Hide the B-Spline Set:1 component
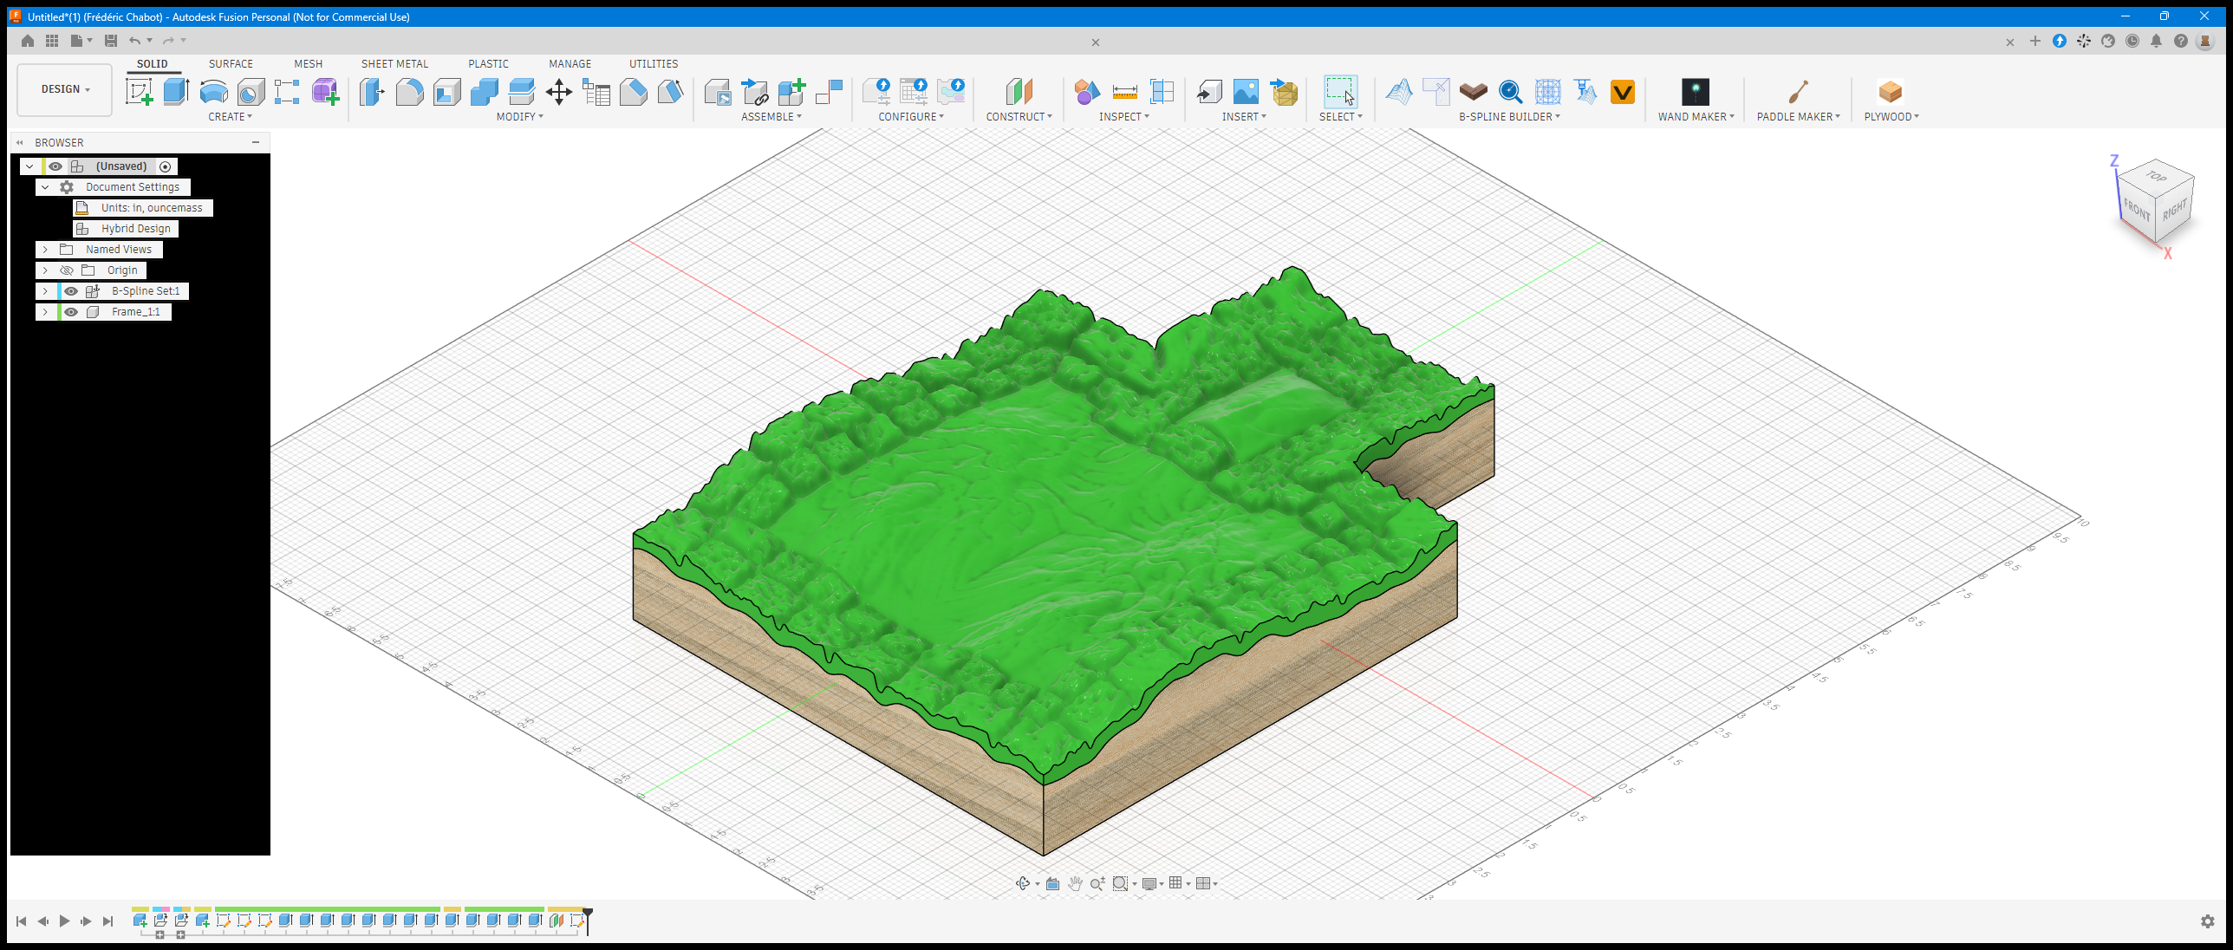2233x950 pixels. [x=71, y=291]
